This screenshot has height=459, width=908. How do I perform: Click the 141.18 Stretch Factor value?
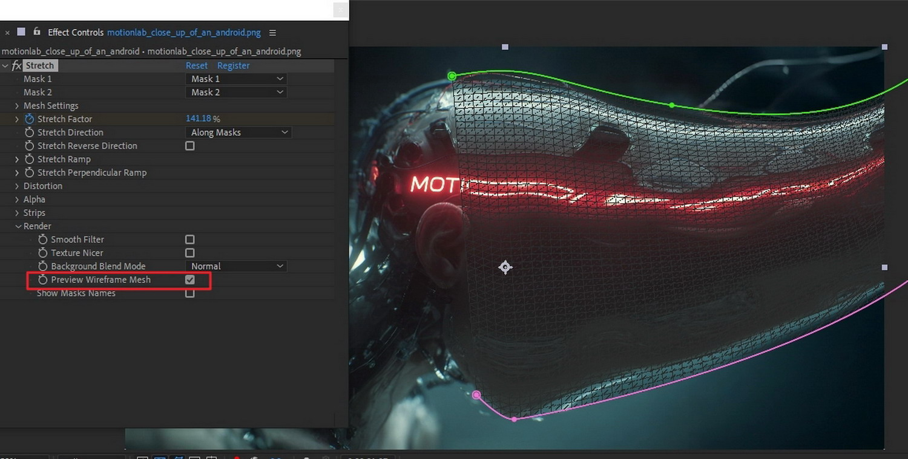(199, 119)
